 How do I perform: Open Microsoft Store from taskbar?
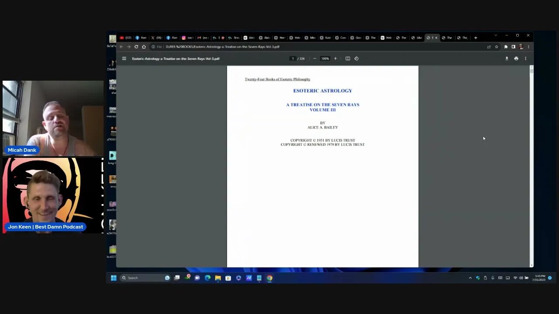click(228, 278)
